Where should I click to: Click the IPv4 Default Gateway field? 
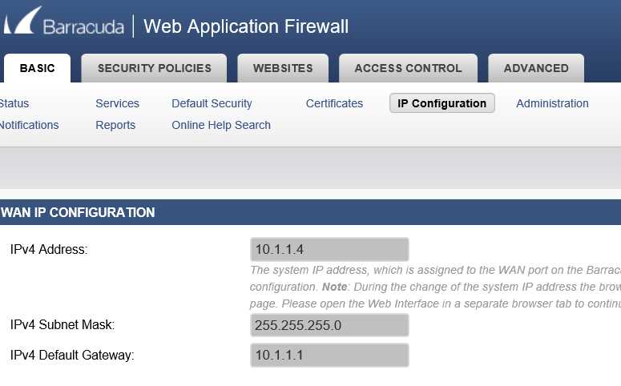329,355
